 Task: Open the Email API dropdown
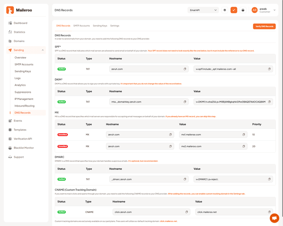pyautogui.click(x=203, y=10)
